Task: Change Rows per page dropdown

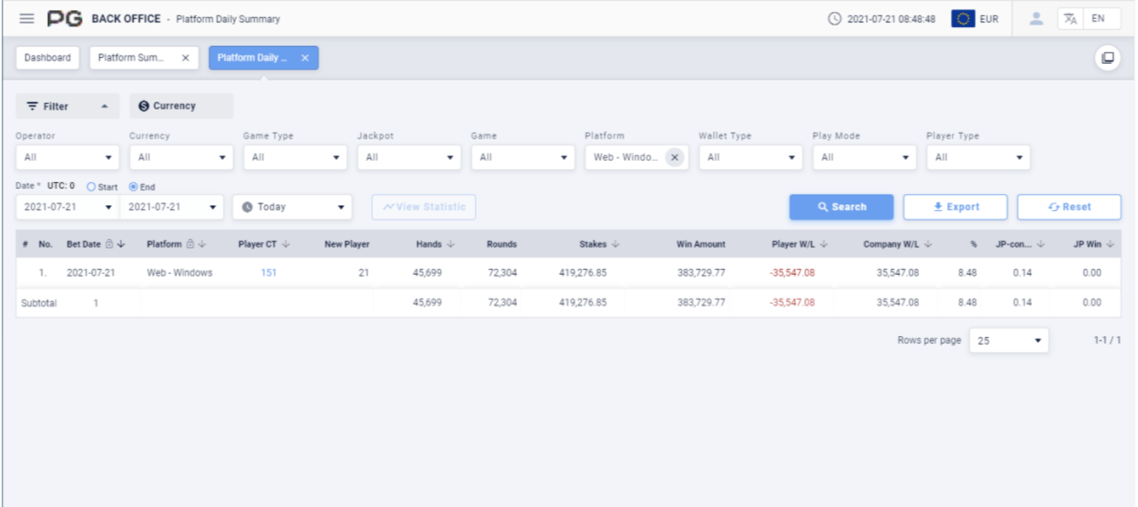Action: [x=1009, y=341]
